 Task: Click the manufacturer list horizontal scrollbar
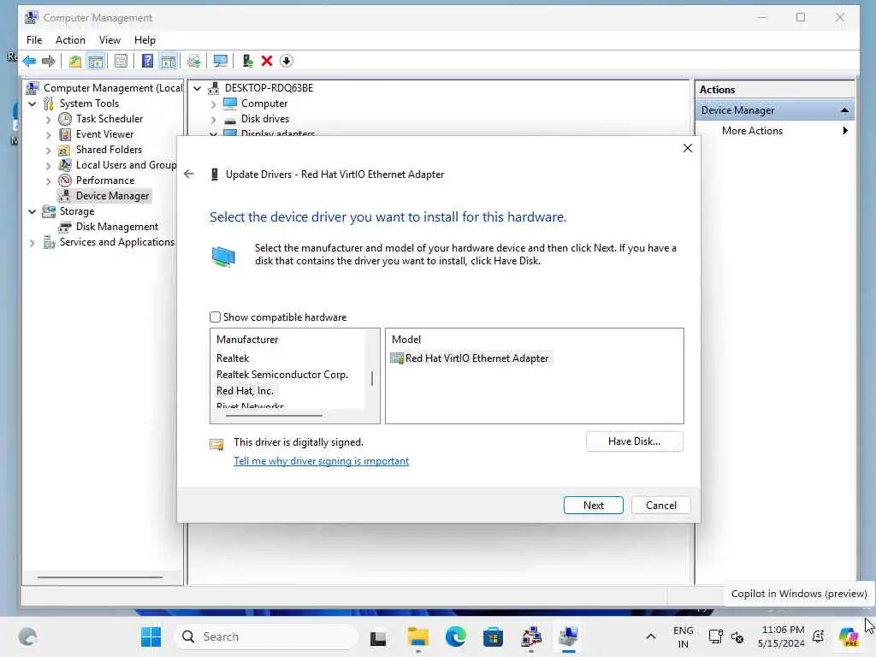tap(274, 416)
